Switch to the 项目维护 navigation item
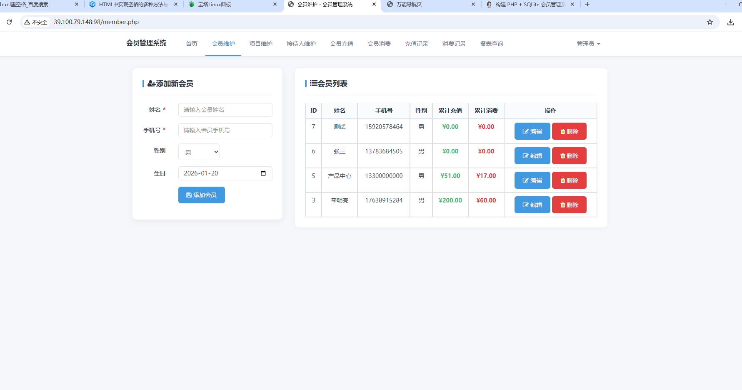This screenshot has width=742, height=390. pyautogui.click(x=261, y=44)
